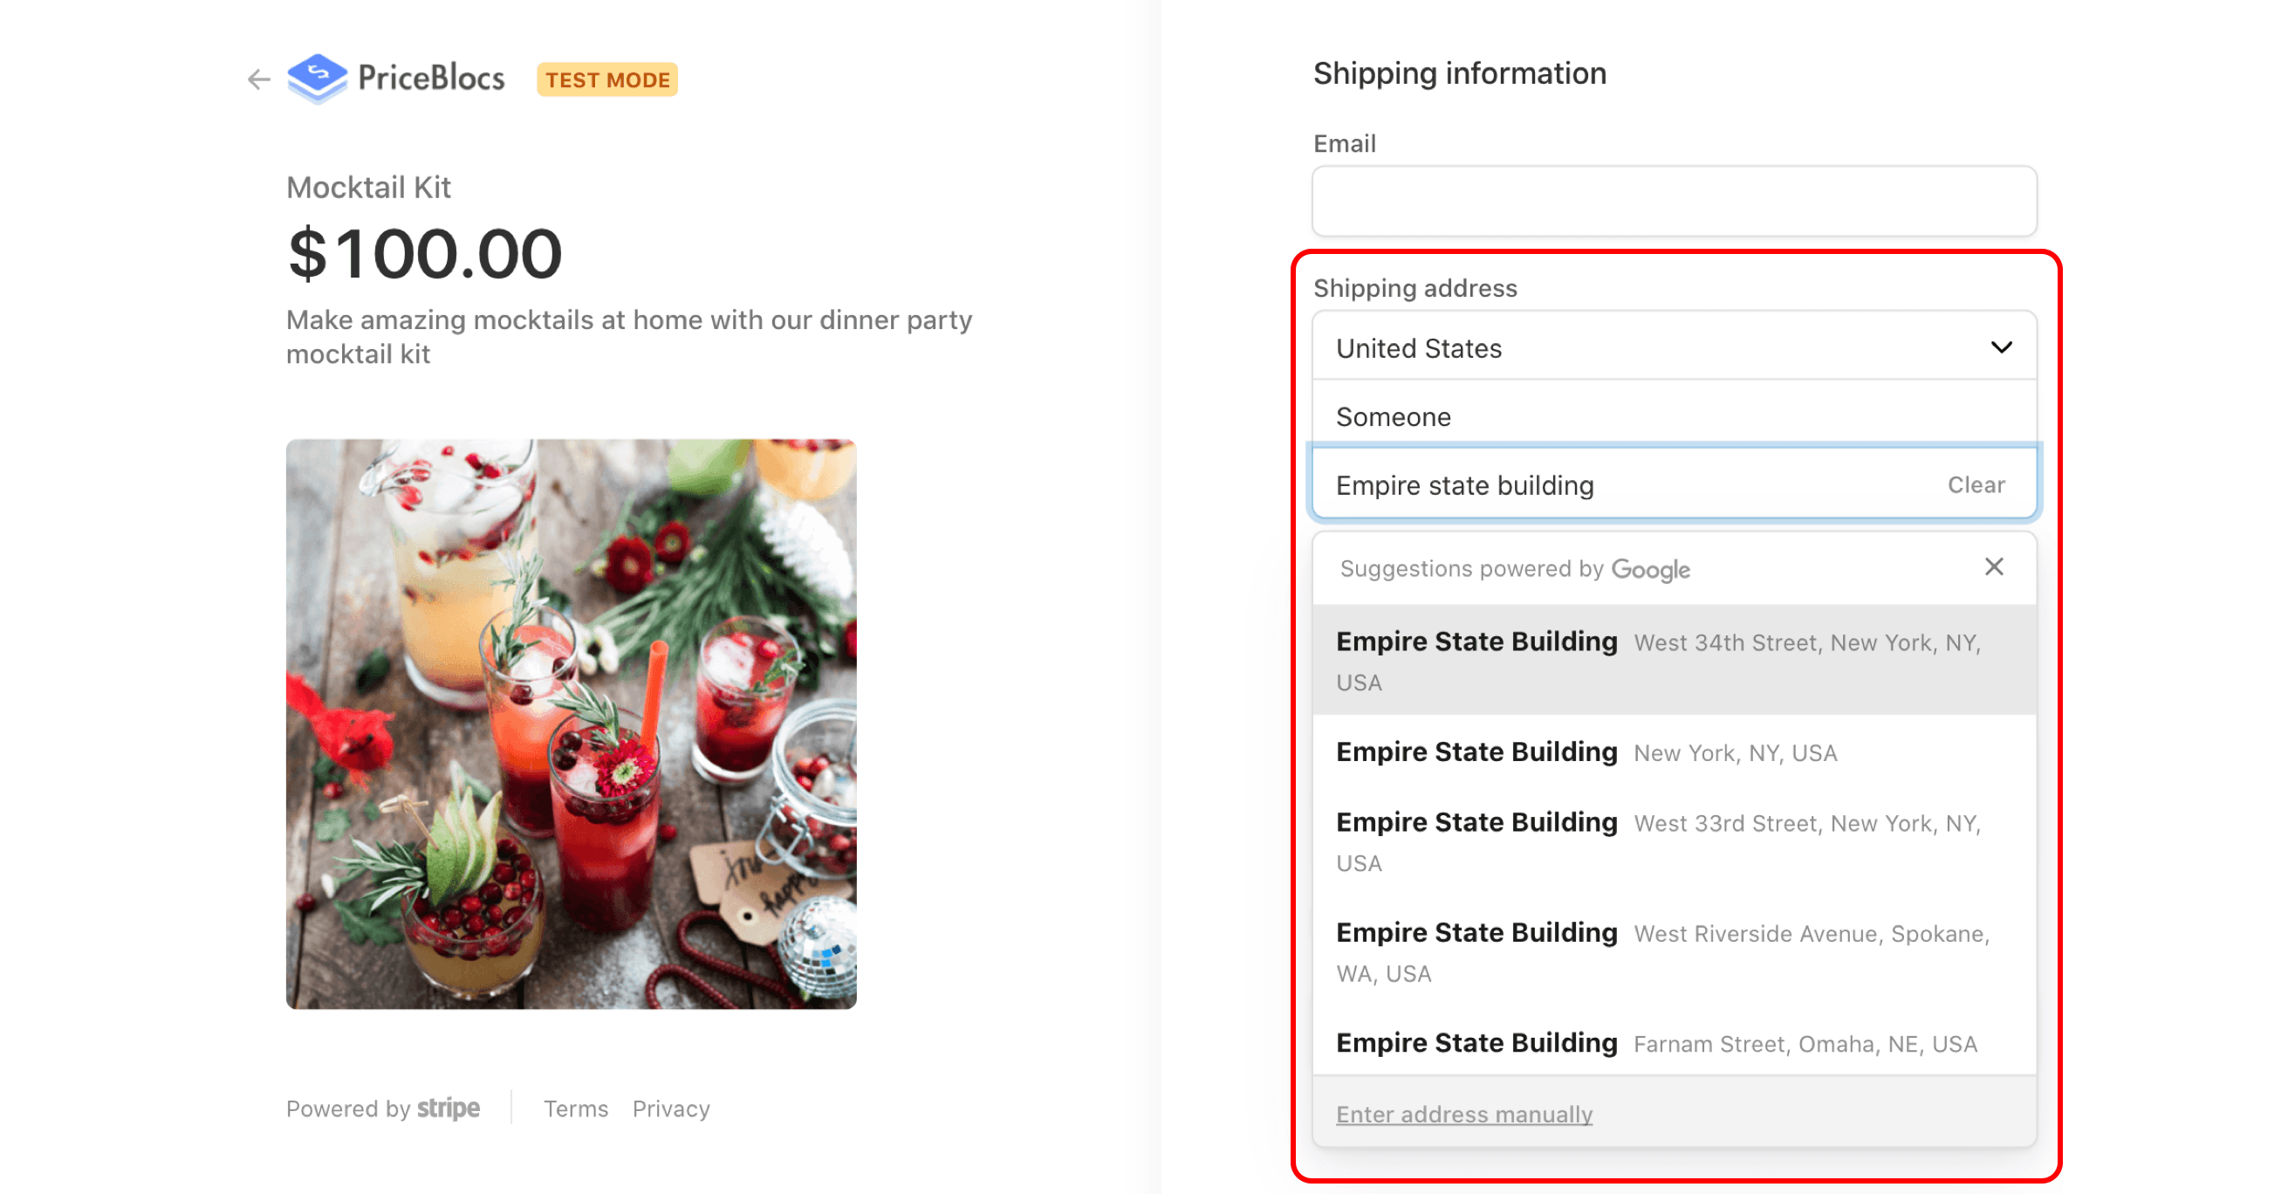Pick Empire State Building Spokane, WA suggestion

[1674, 951]
